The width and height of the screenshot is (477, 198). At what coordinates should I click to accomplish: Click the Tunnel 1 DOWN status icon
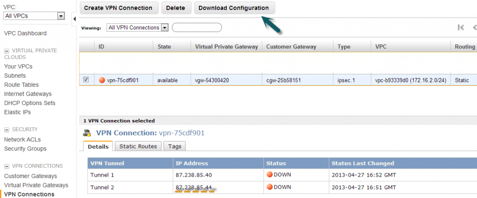(x=269, y=175)
